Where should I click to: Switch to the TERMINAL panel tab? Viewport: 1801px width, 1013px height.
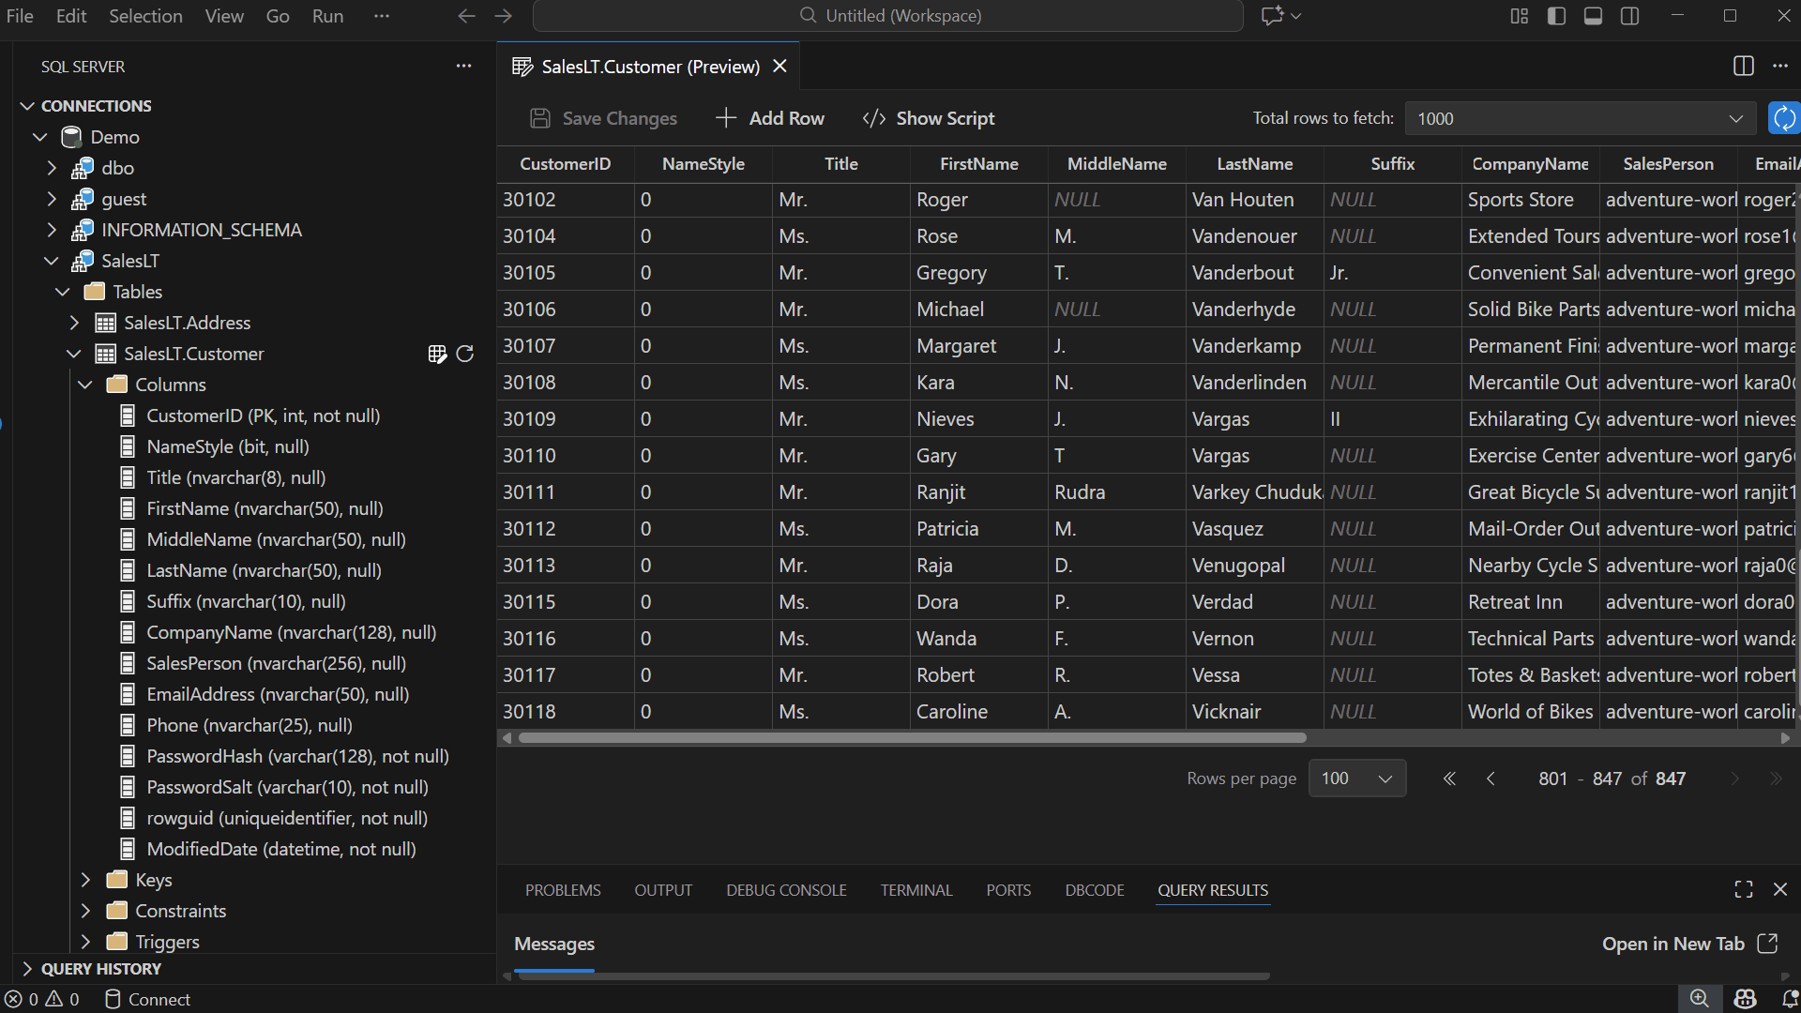click(916, 890)
